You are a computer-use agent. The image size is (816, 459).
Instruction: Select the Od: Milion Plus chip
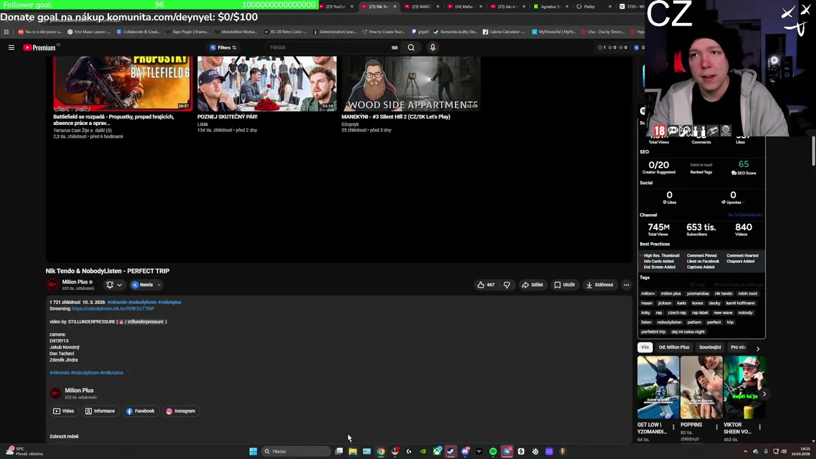tap(674, 347)
